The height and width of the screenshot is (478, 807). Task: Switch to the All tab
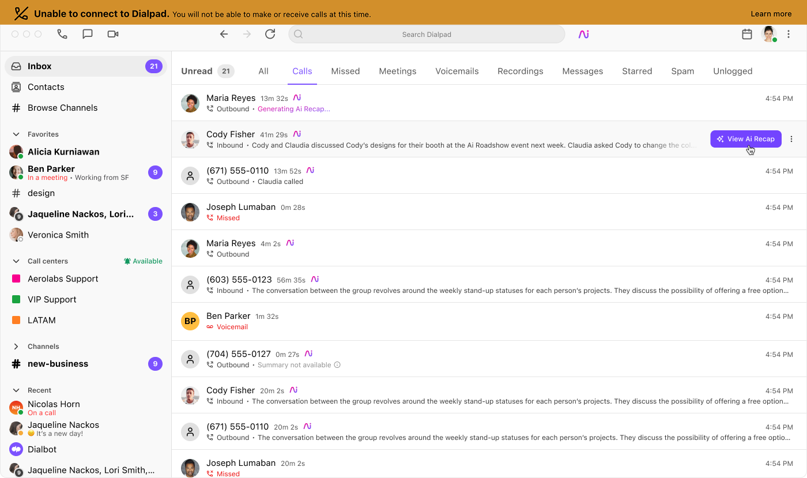coord(263,71)
